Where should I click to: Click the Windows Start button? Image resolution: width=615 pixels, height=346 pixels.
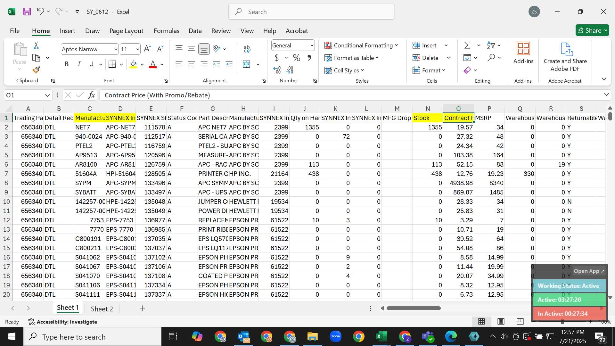coord(12,337)
